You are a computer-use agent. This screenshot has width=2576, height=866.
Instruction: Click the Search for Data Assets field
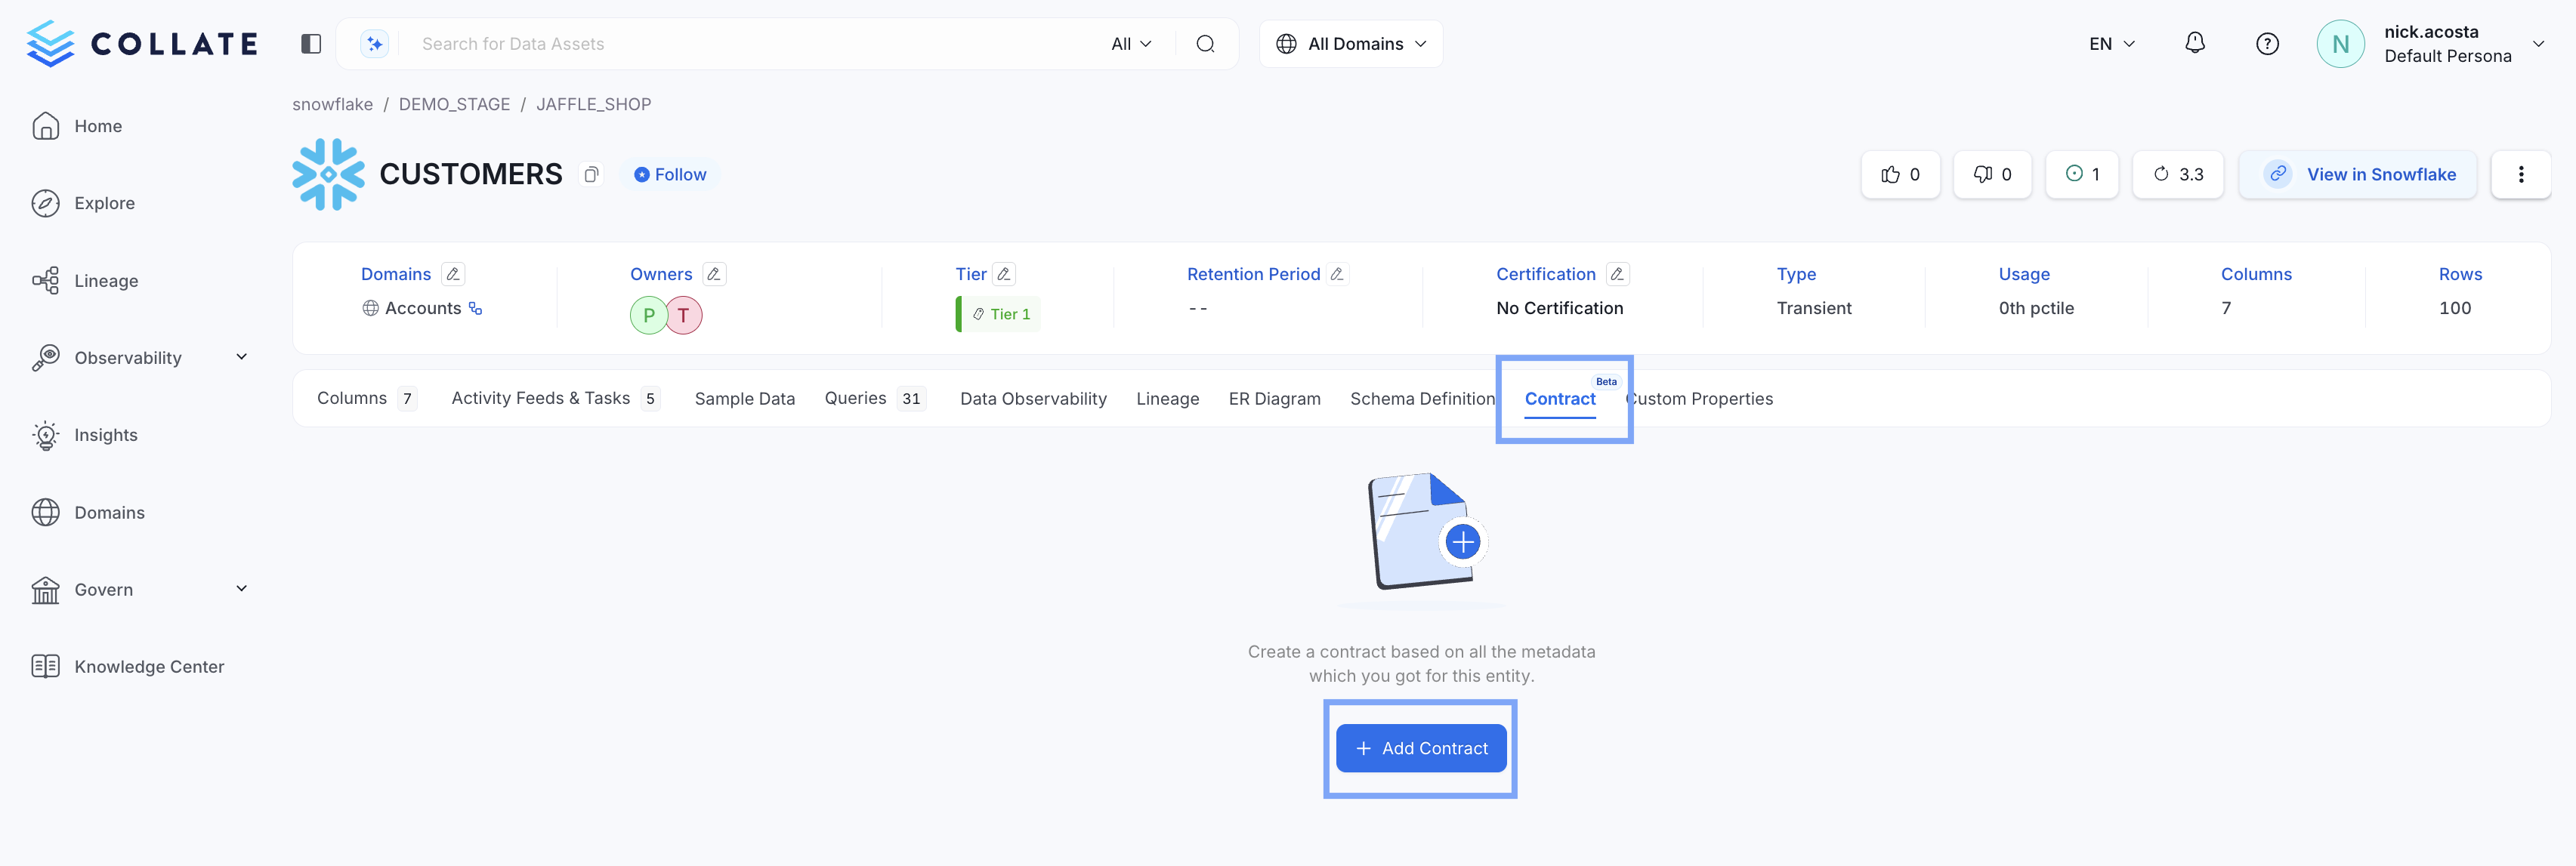click(700, 43)
